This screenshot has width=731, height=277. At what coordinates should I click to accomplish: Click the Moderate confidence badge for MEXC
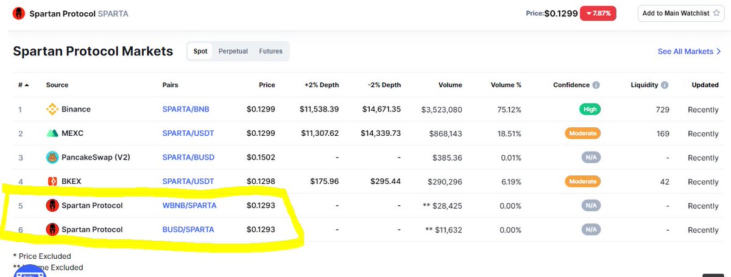(x=584, y=133)
